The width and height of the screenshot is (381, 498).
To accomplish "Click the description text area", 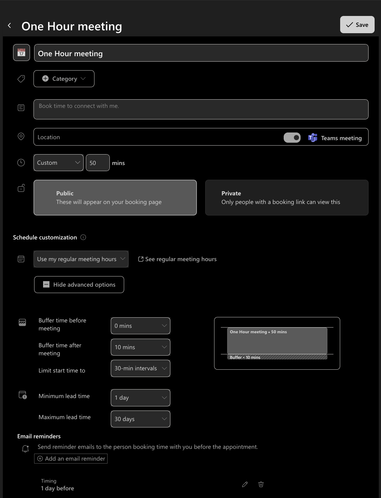I will 201,109.
